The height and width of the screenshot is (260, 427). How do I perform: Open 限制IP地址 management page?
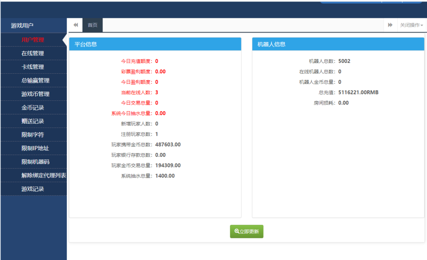(33, 148)
